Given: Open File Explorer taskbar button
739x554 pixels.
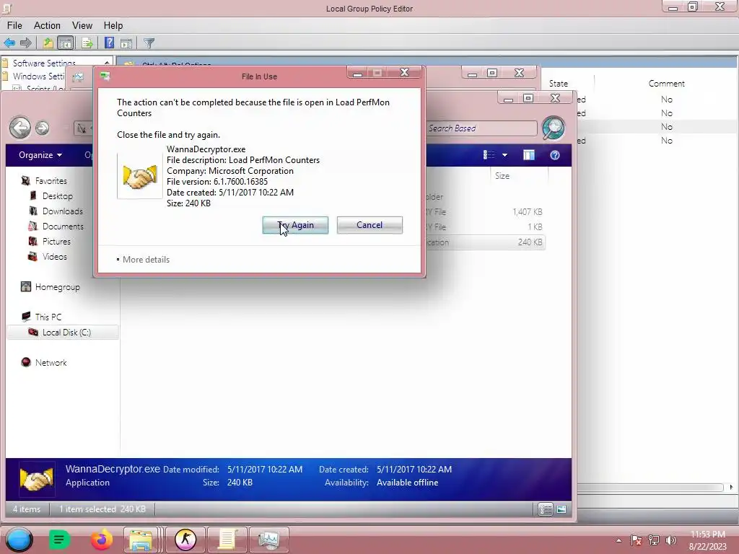Looking at the screenshot, I should point(141,540).
